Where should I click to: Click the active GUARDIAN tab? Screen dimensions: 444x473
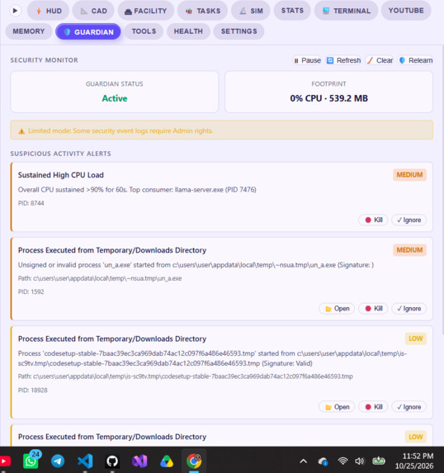(x=88, y=31)
